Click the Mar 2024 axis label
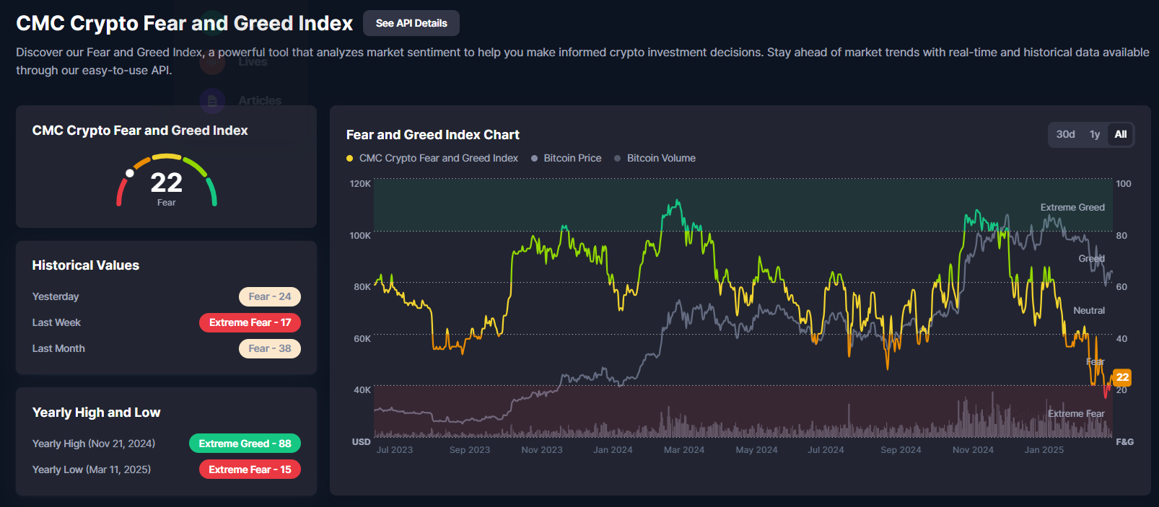This screenshot has height=507, width=1159. tap(684, 450)
